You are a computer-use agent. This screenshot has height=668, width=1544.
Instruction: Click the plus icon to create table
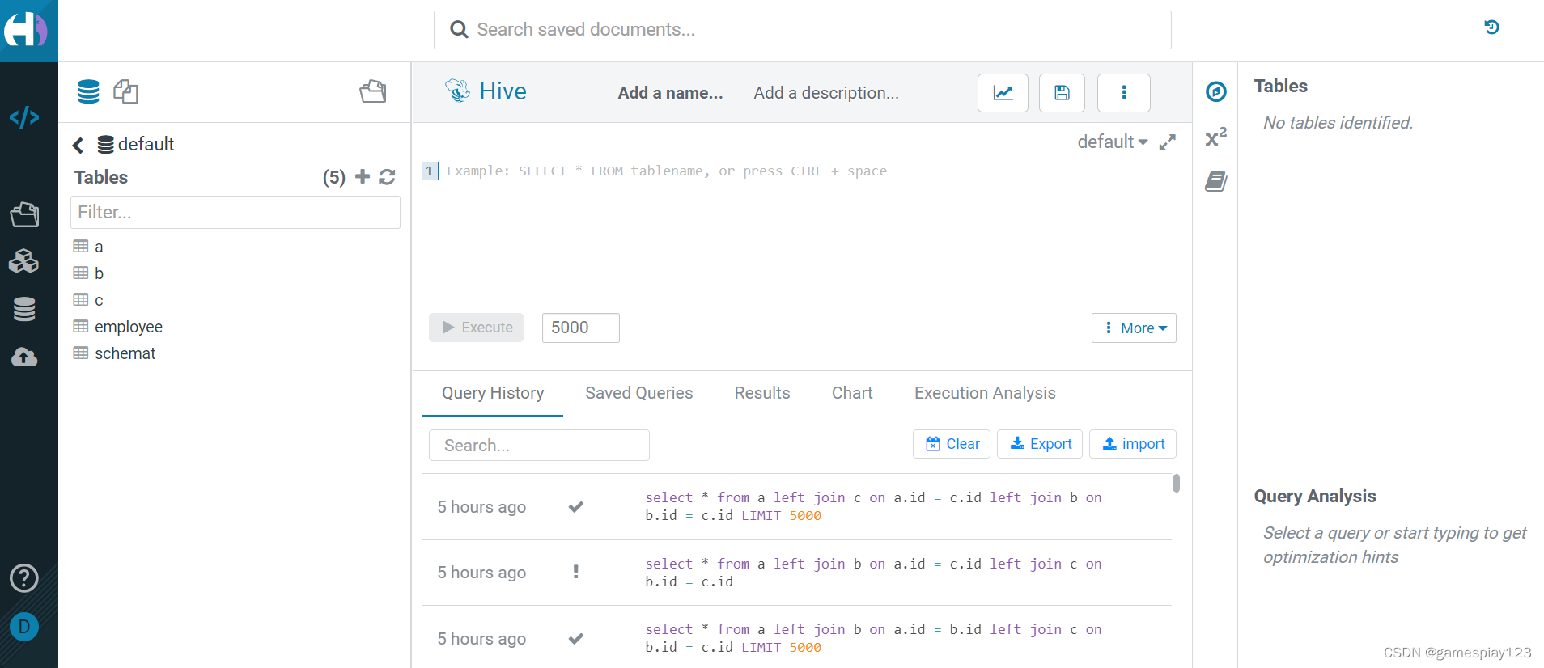pos(363,176)
